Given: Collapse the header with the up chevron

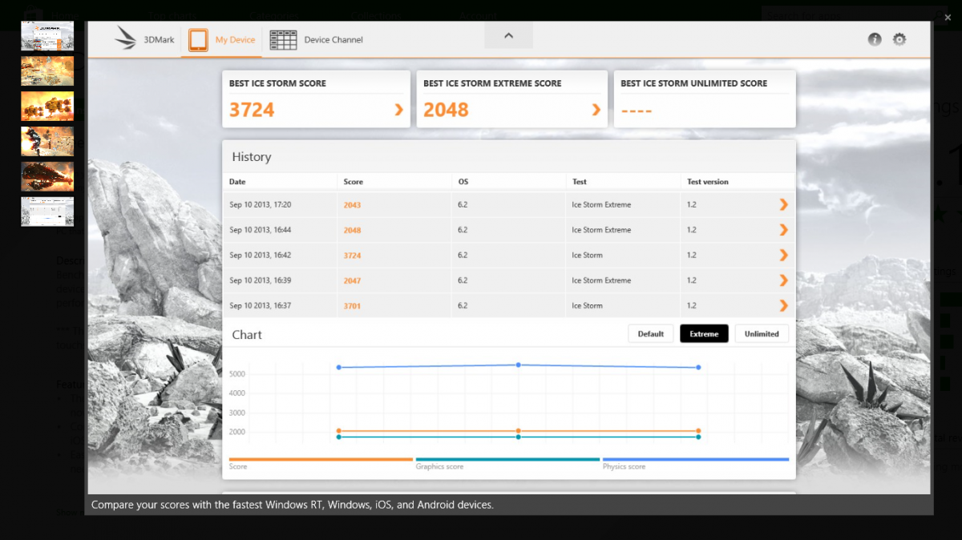Looking at the screenshot, I should (x=508, y=35).
